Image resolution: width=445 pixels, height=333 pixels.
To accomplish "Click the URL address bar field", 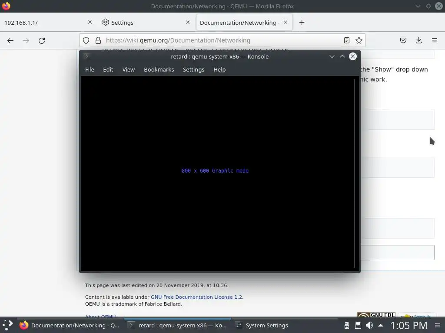I will (x=222, y=40).
